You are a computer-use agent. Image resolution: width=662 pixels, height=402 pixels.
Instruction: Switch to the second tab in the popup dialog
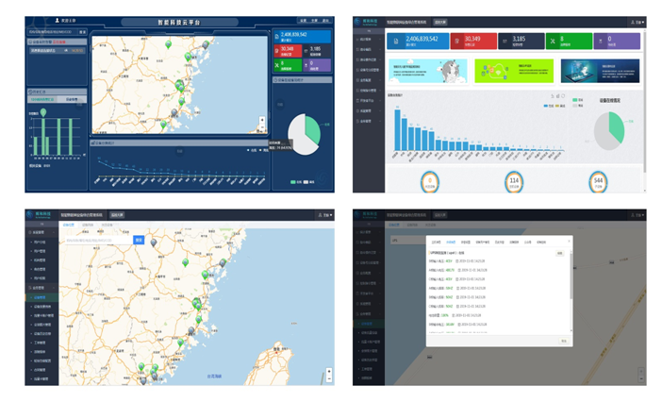point(451,243)
